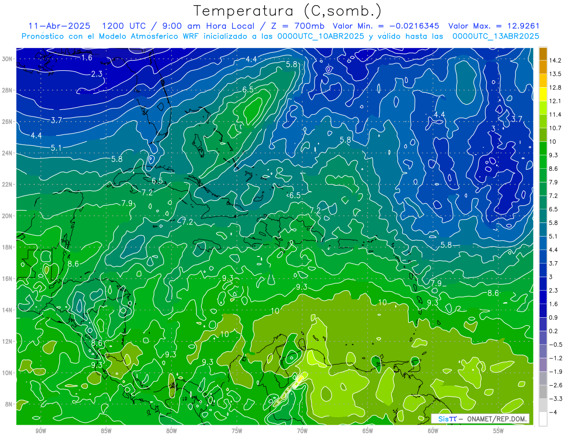Click the '20N' latitude axis label

tap(7, 215)
